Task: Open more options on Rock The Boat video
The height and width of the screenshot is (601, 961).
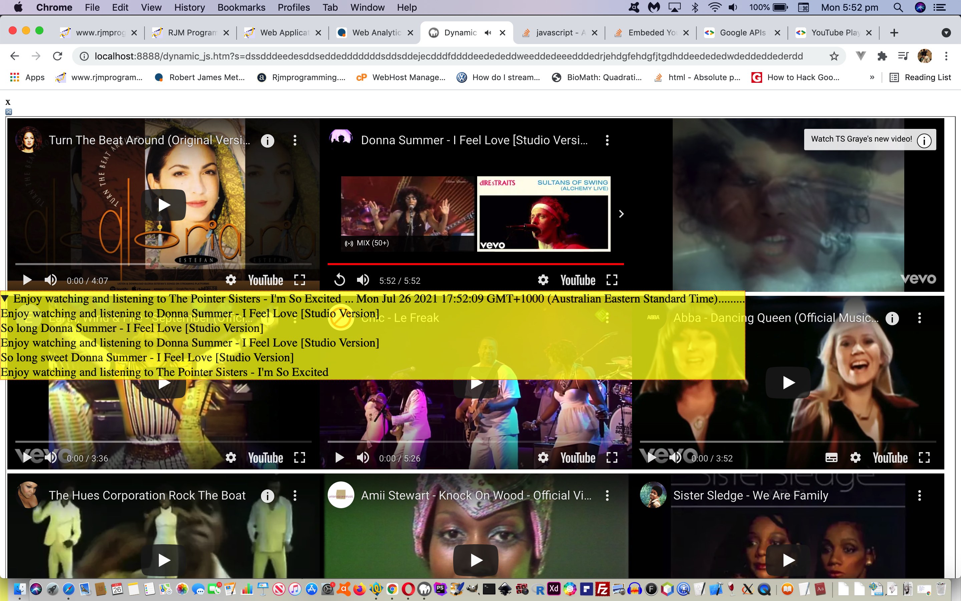Action: click(295, 495)
